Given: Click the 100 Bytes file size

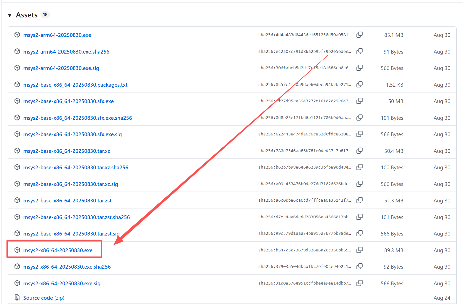Looking at the screenshot, I should 392,168.
